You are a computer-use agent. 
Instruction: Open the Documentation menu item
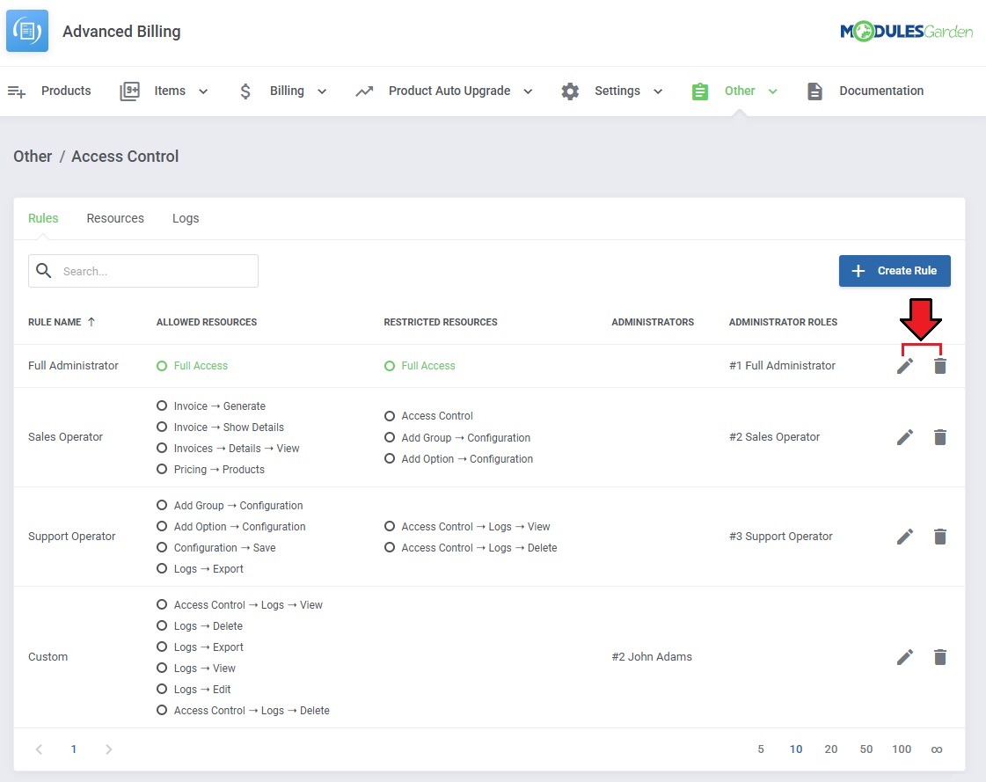click(881, 91)
